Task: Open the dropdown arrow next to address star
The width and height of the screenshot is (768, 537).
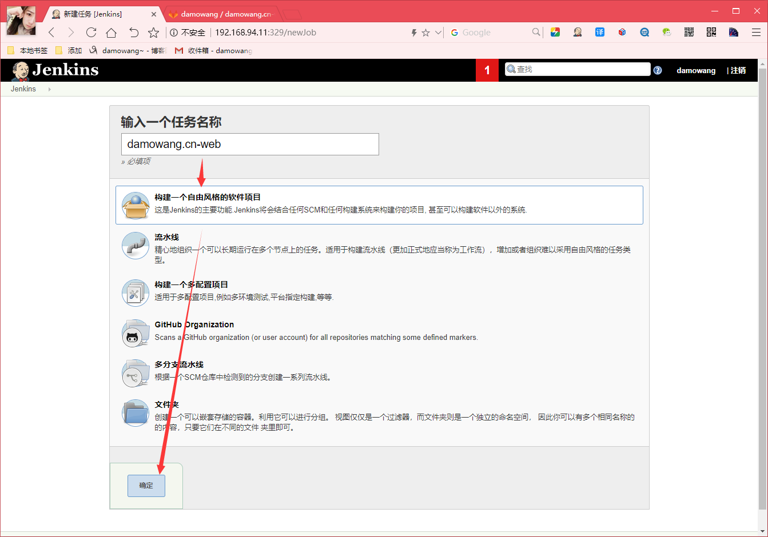Action: [x=438, y=33]
